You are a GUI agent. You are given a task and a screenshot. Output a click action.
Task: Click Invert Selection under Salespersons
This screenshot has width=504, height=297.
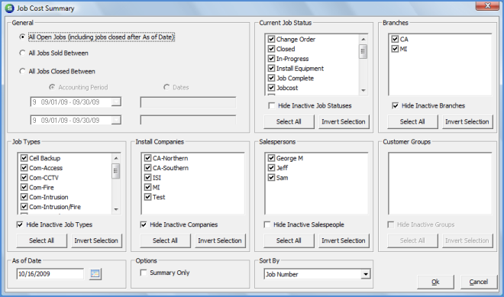coord(344,241)
